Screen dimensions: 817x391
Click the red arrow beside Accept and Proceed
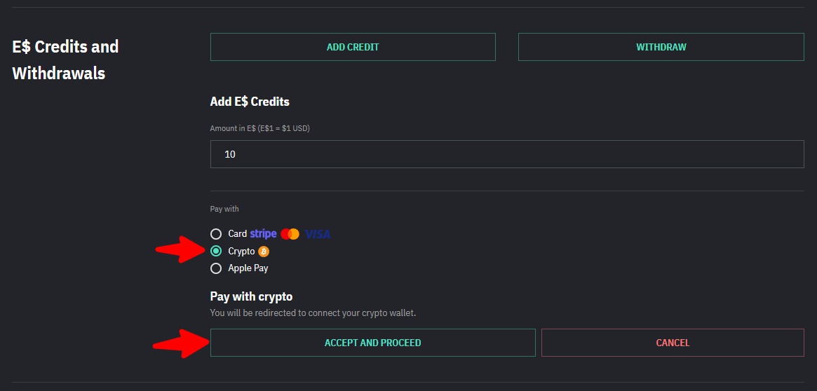[x=178, y=343]
